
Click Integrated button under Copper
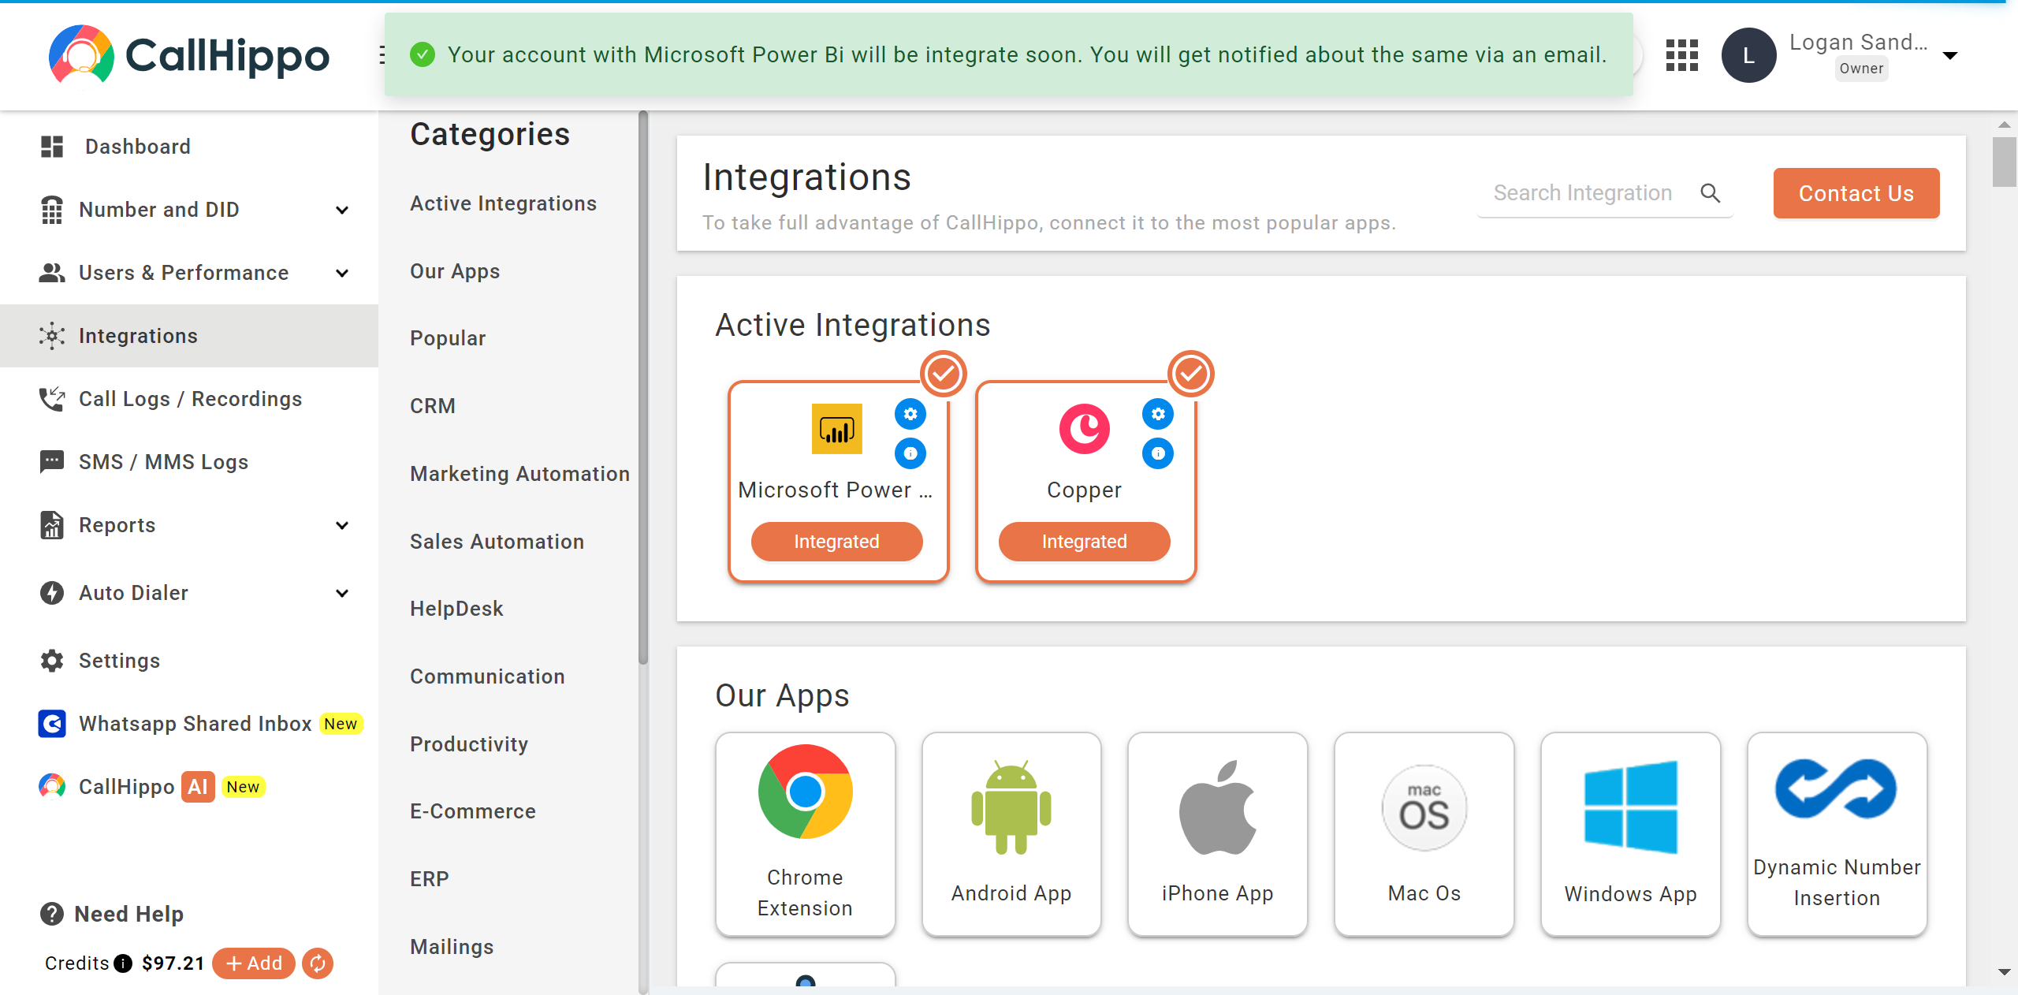pos(1084,542)
